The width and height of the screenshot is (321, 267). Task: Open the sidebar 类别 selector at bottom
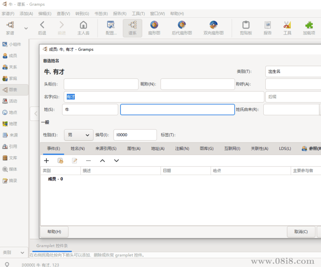click(14, 252)
